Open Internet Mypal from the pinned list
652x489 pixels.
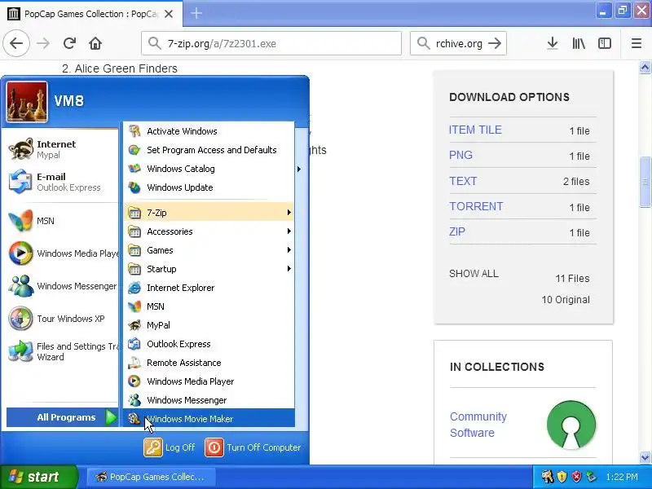point(62,149)
